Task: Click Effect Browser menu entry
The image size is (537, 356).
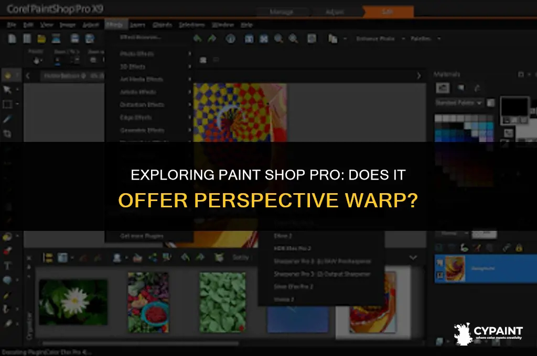Action: (x=140, y=37)
